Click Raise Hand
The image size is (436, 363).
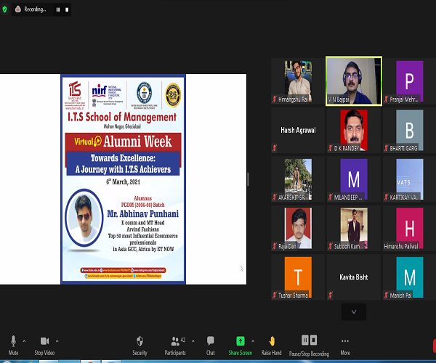(x=271, y=346)
